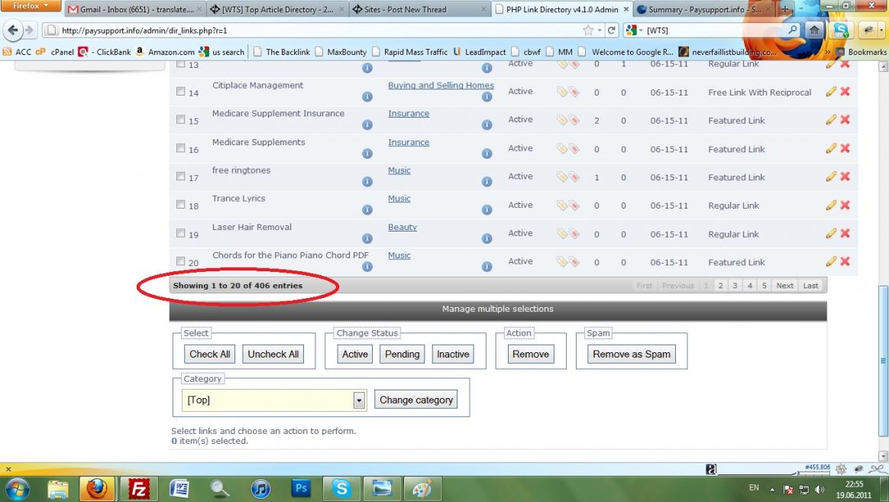Click the page vertical scrollbar thumb
This screenshot has width=889, height=502.
pyautogui.click(x=883, y=361)
